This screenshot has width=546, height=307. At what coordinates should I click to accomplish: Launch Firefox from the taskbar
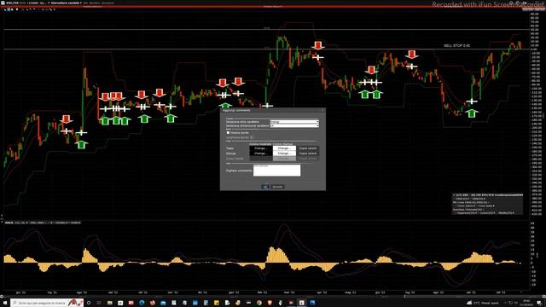(153, 303)
